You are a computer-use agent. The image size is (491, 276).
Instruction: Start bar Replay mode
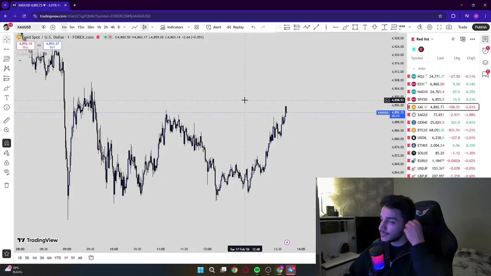(235, 27)
